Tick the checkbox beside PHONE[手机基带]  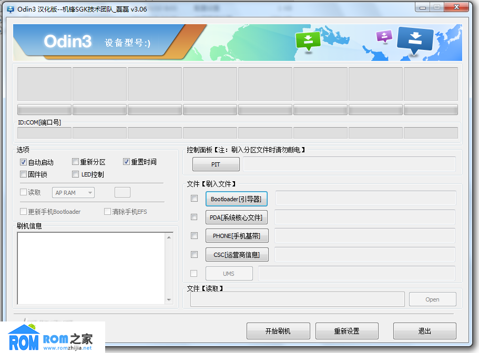[194, 235]
